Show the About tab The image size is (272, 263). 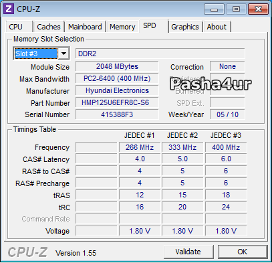217,27
